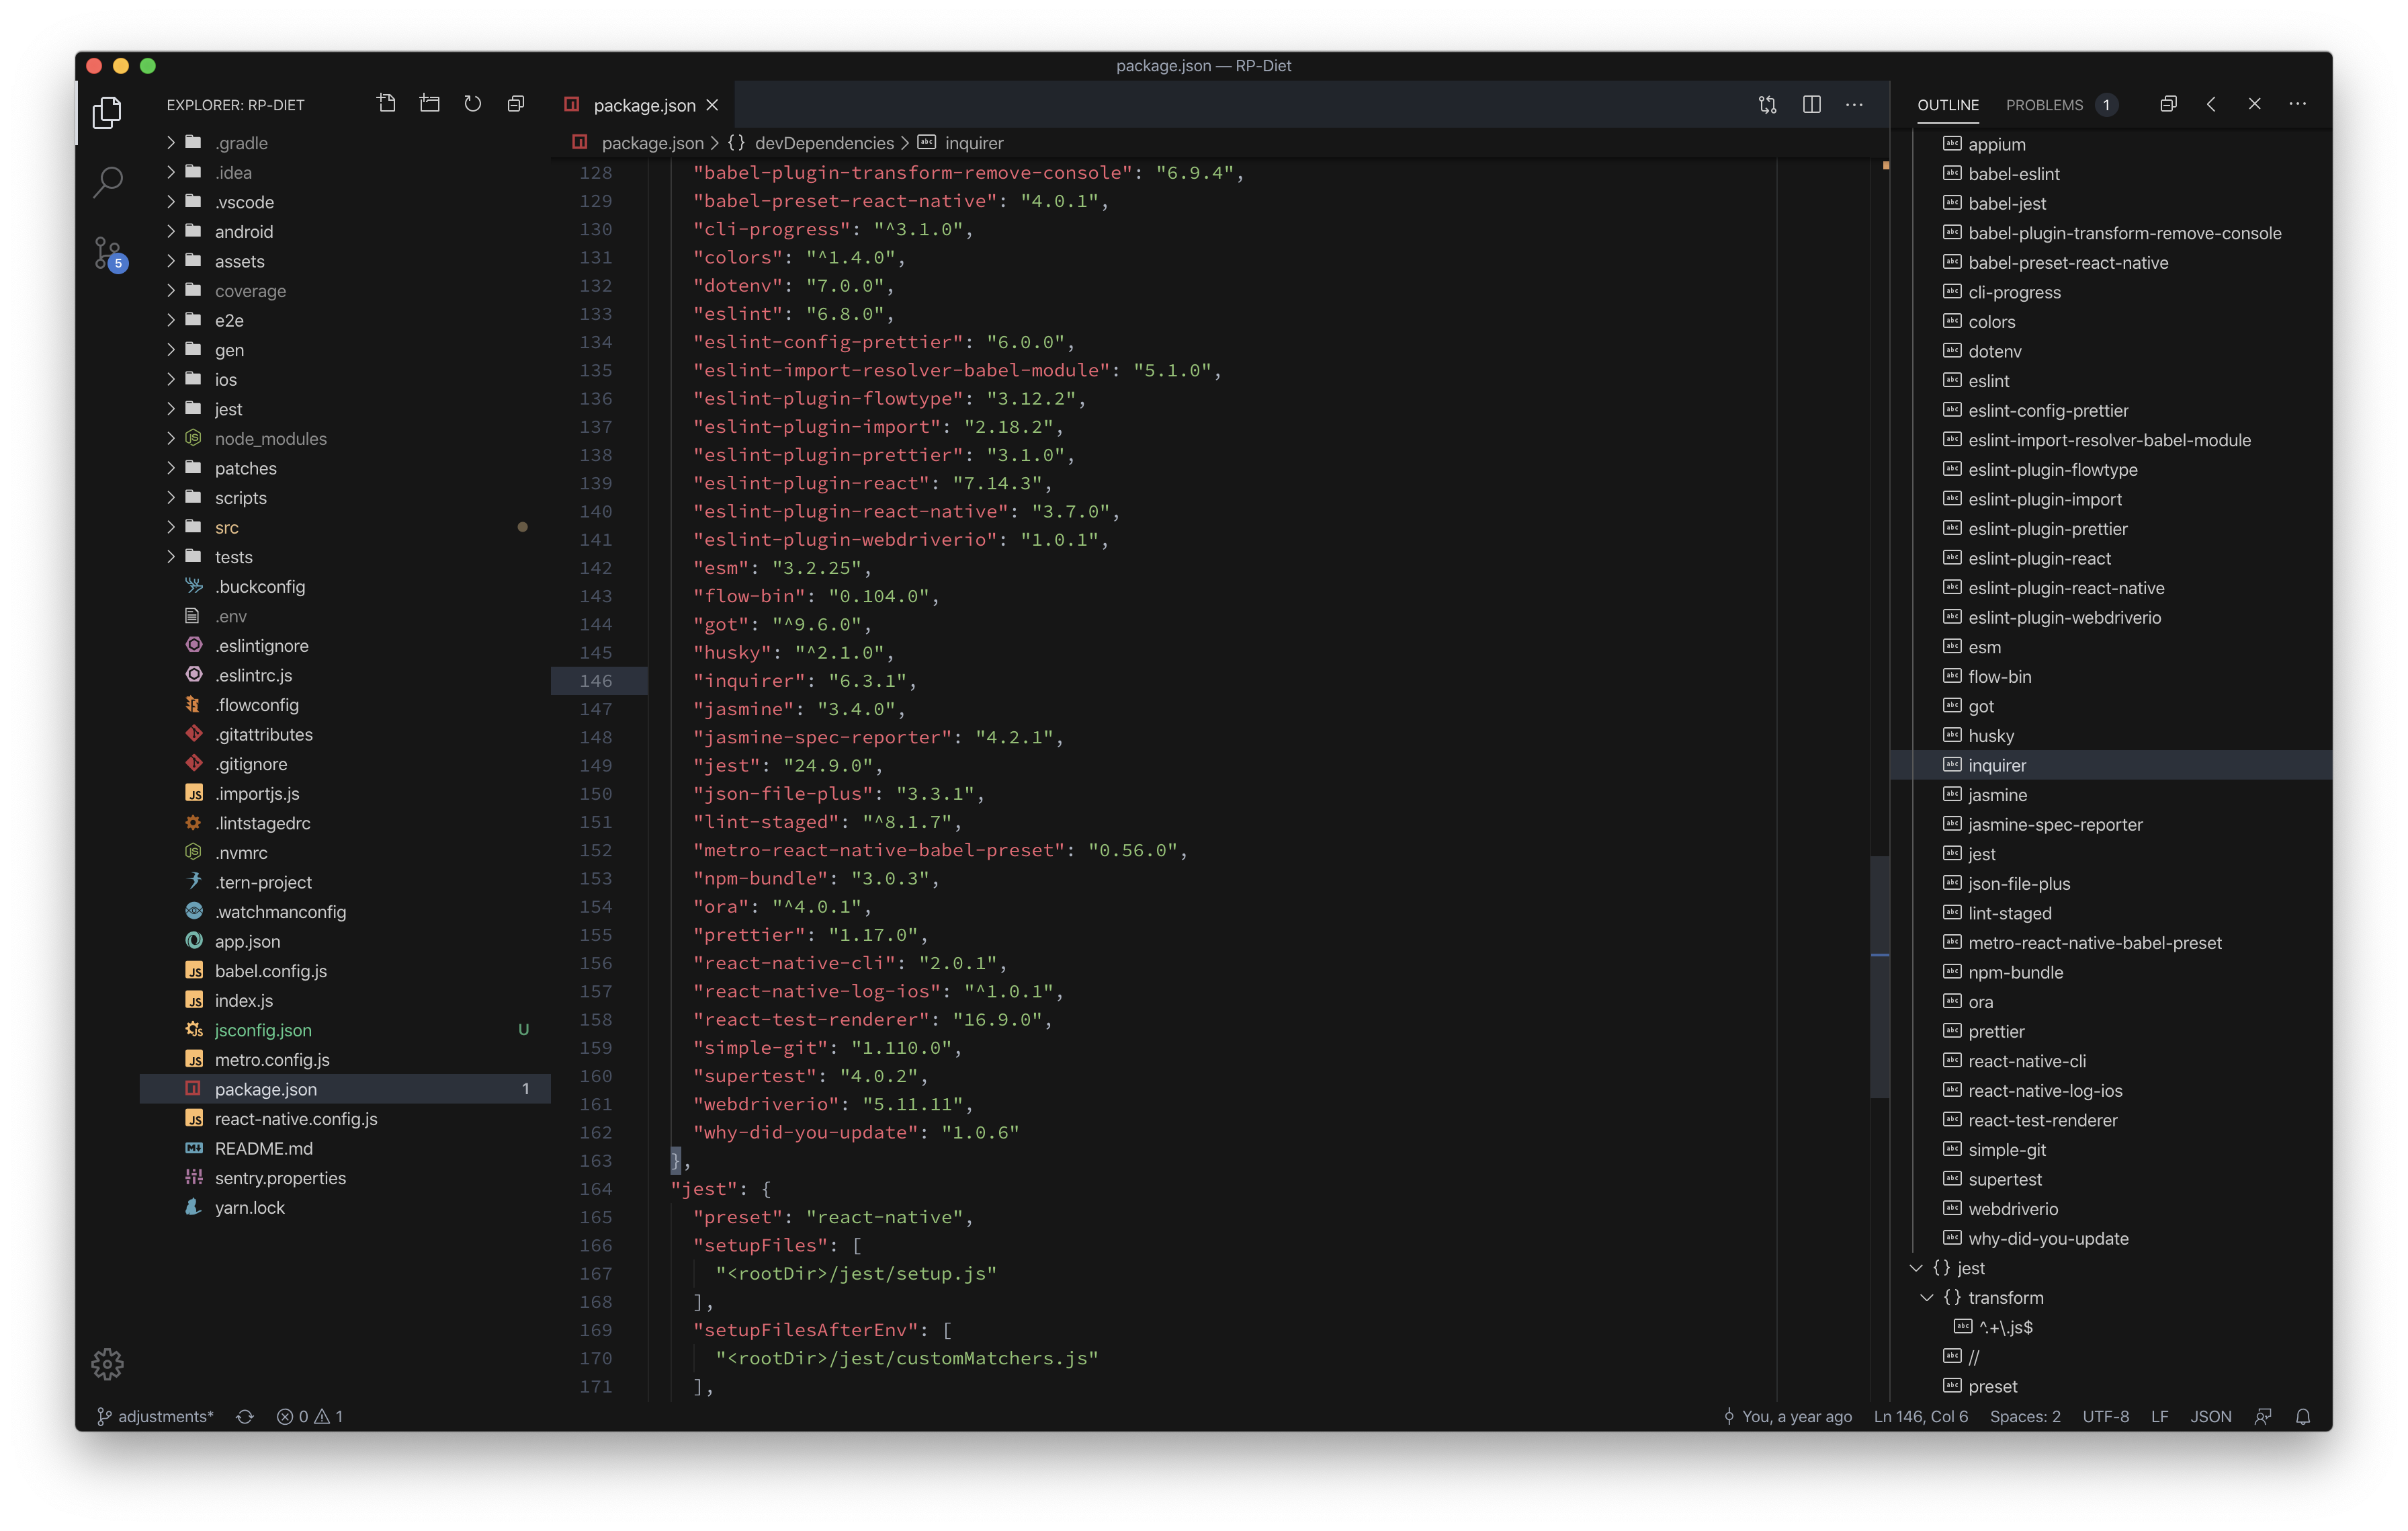Expand the src folder

tap(227, 527)
